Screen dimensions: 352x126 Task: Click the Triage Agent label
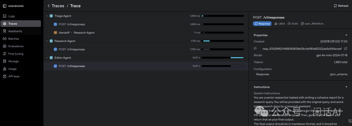click(63, 16)
